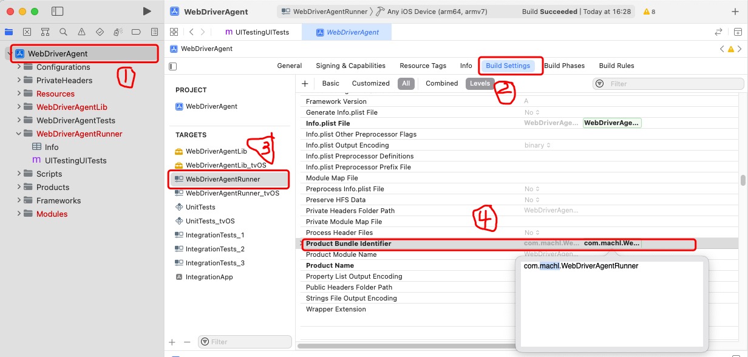Screen dimensions: 748x357
Task: Switch to the UITestingUITests editor tab
Action: tap(257, 32)
